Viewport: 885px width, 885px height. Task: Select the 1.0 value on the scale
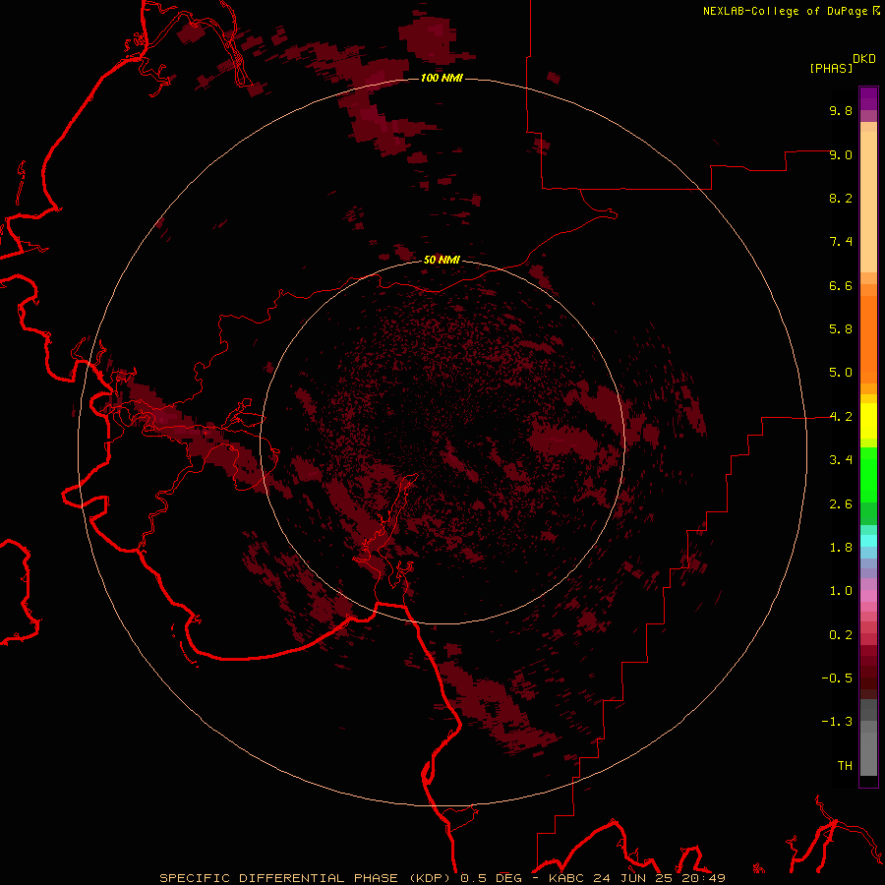841,591
